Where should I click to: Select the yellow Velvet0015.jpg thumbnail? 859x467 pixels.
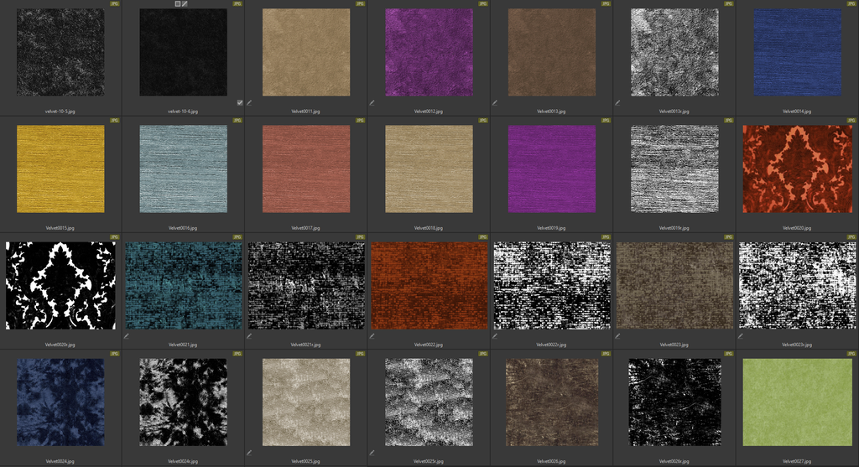(60, 169)
